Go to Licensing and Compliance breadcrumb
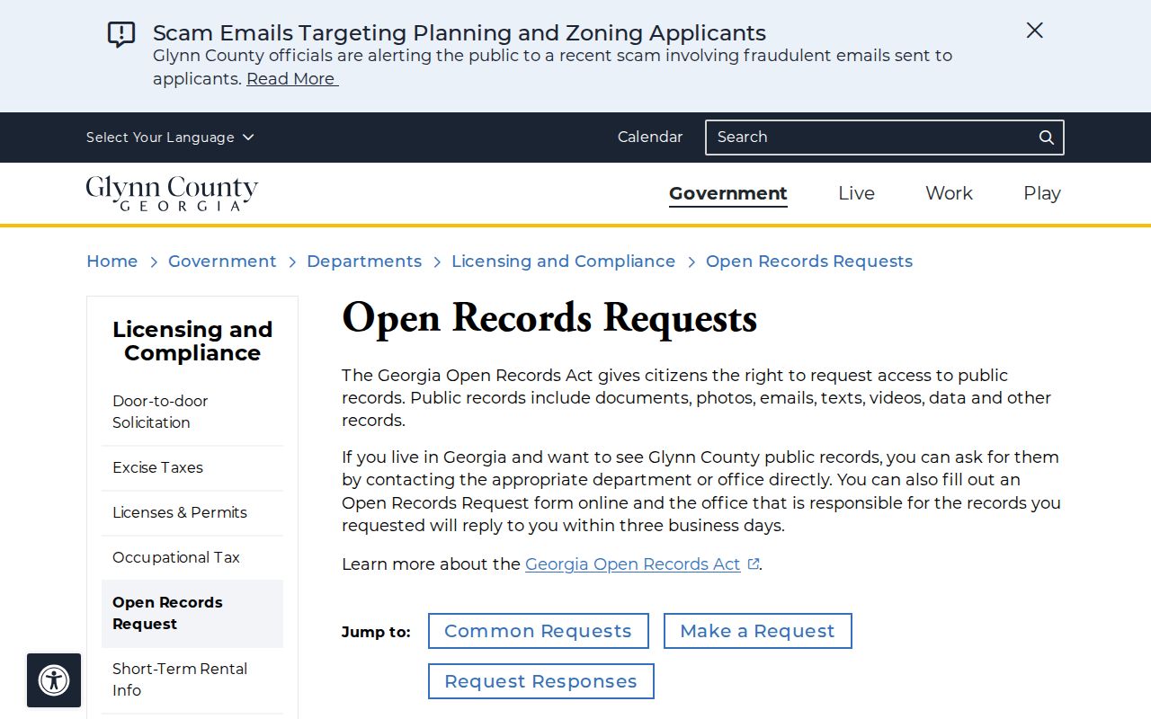The height and width of the screenshot is (719, 1151). (x=564, y=262)
